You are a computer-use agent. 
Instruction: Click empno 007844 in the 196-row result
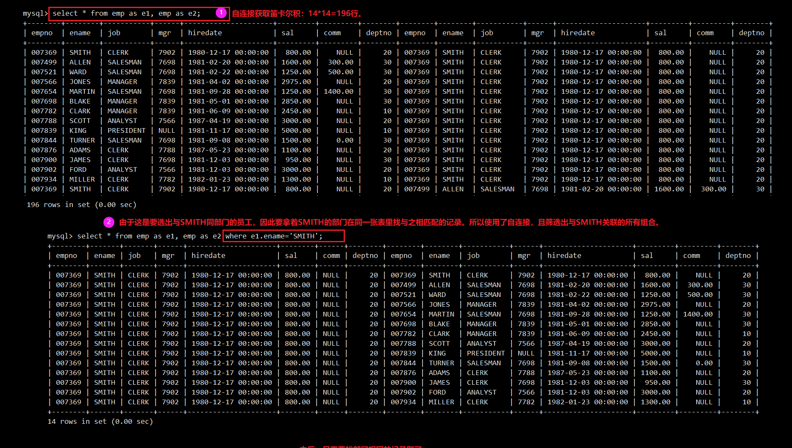[x=44, y=140]
